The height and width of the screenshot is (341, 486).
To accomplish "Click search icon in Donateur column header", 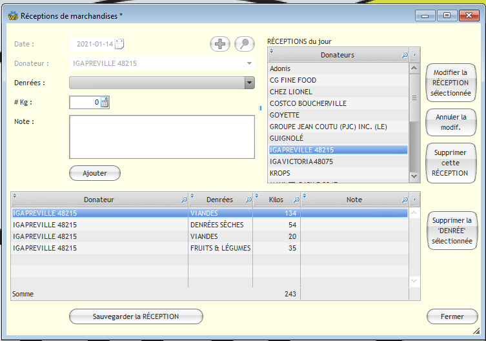I will tap(183, 200).
